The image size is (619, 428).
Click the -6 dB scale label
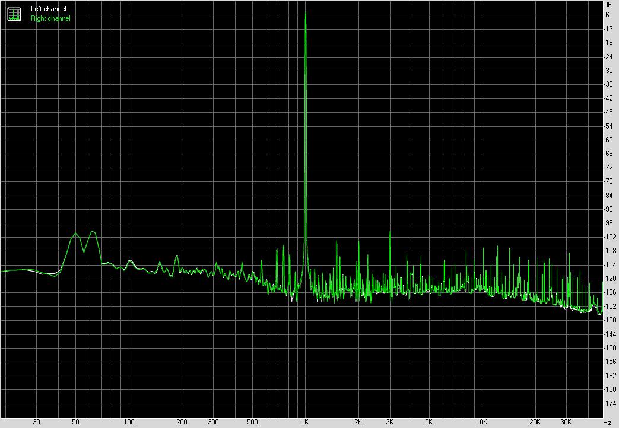point(608,15)
